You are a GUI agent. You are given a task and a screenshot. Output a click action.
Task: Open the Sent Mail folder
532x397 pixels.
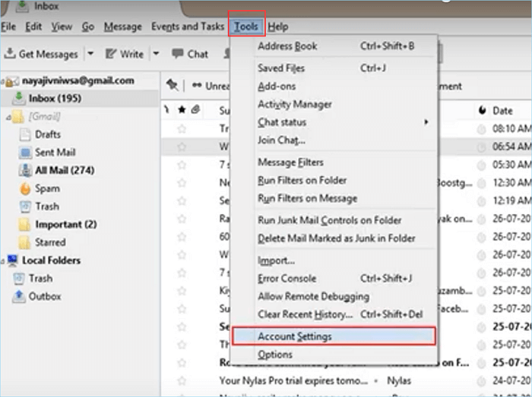point(47,153)
